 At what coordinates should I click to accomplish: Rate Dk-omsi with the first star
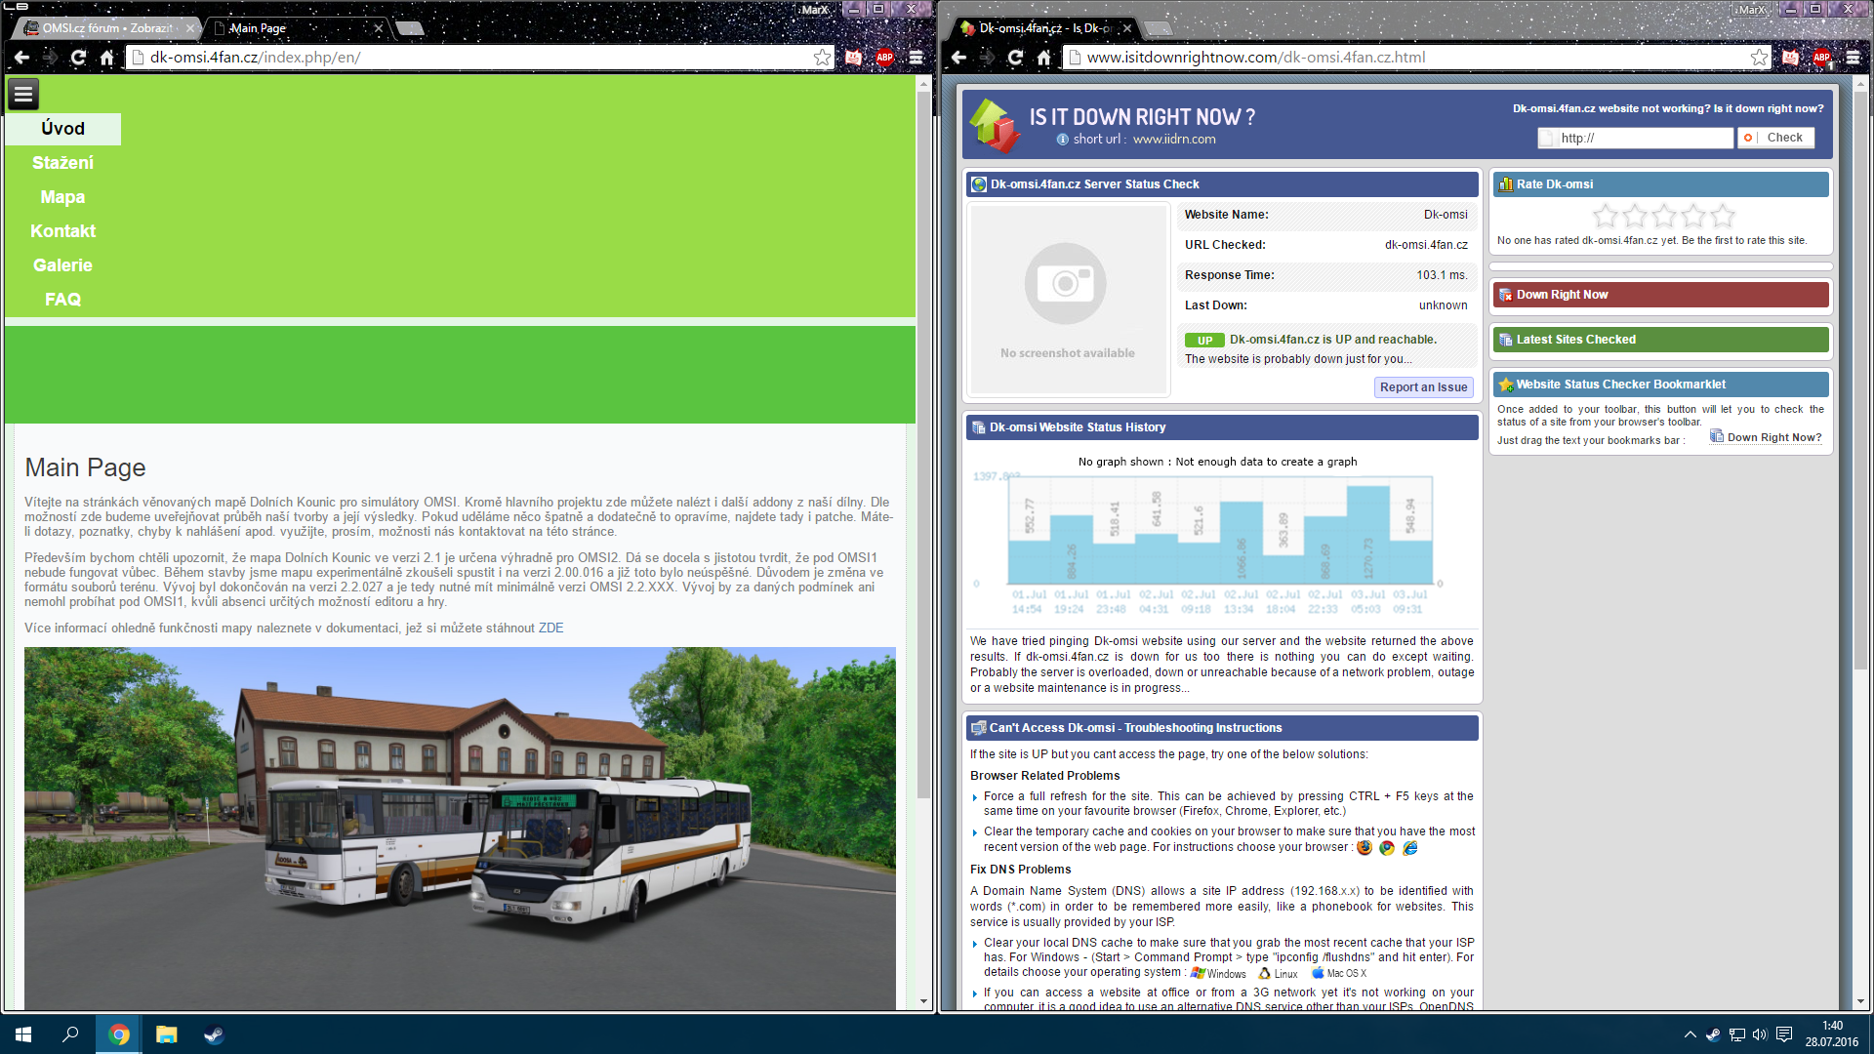1605,216
